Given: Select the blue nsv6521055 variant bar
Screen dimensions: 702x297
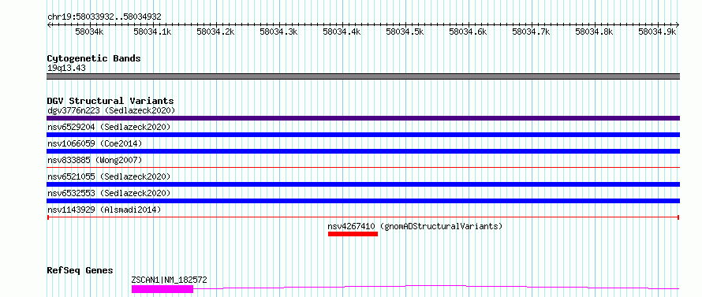Looking at the screenshot, I should tap(363, 184).
